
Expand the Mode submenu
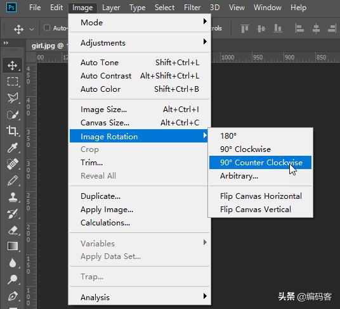coord(140,23)
